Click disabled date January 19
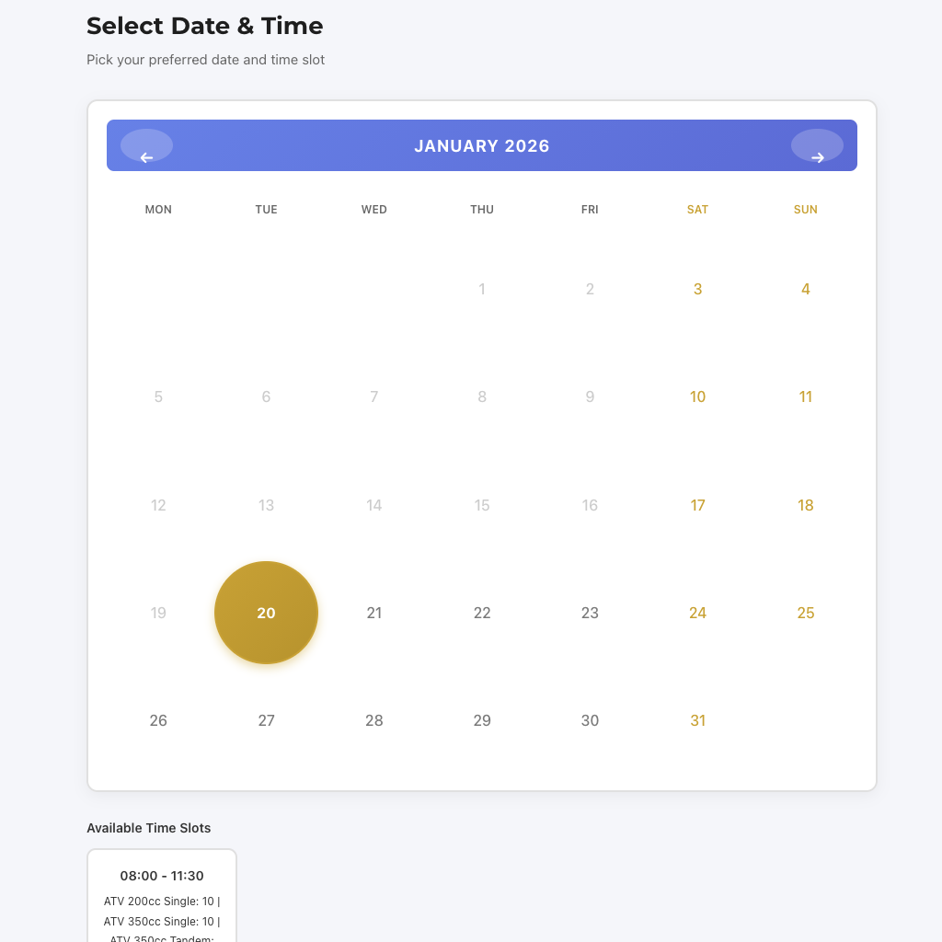The image size is (942, 942). click(x=158, y=613)
